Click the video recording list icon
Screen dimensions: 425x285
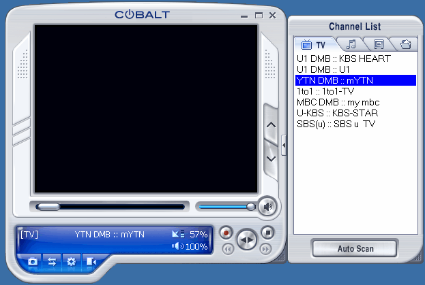[91, 261]
